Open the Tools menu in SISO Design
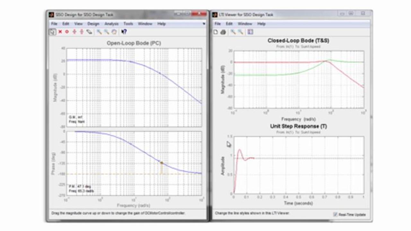The width and height of the screenshot is (411, 231). pos(128,24)
